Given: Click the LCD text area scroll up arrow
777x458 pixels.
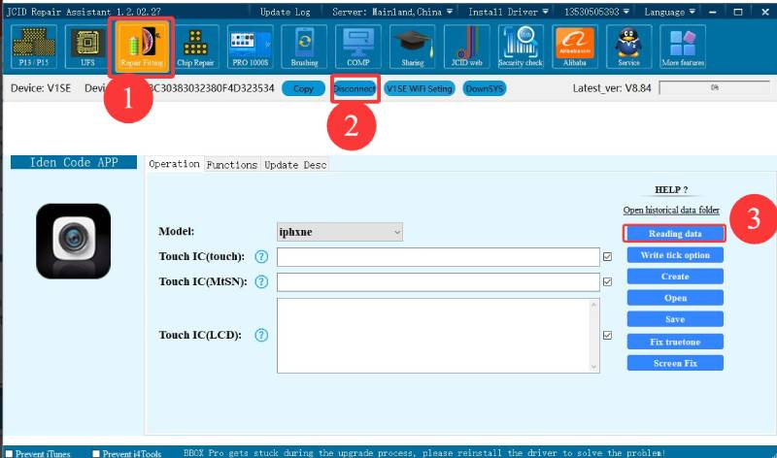Looking at the screenshot, I should click(593, 305).
